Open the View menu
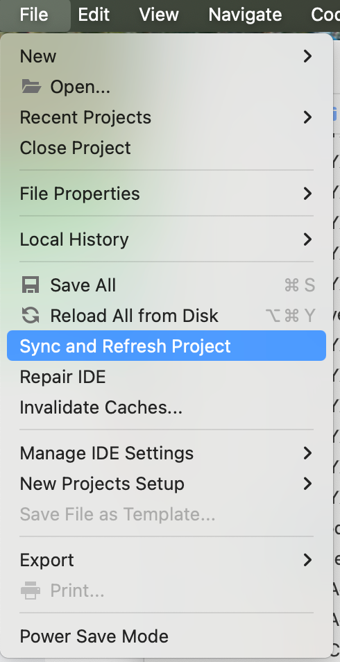Image resolution: width=340 pixels, height=662 pixels. (x=159, y=15)
